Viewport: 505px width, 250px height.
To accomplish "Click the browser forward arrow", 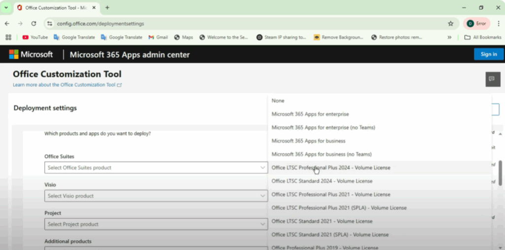I will tap(20, 24).
